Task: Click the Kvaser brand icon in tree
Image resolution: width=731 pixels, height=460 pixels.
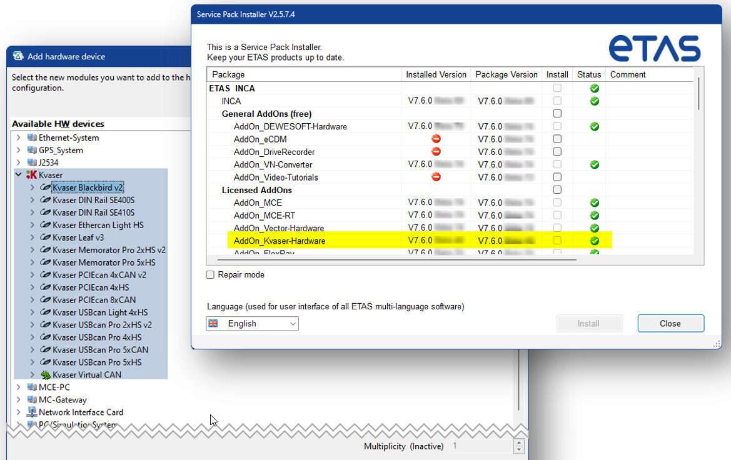Action: point(31,175)
